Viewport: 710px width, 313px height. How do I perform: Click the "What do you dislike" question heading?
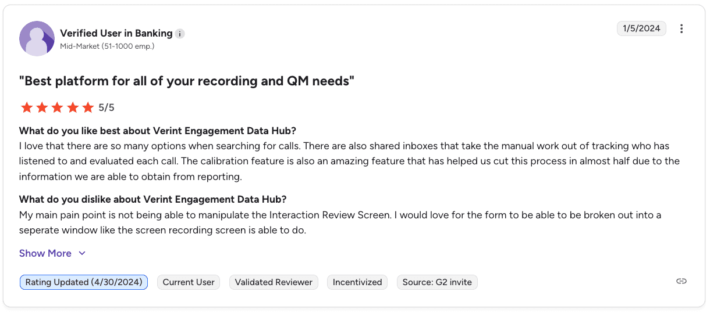(152, 199)
